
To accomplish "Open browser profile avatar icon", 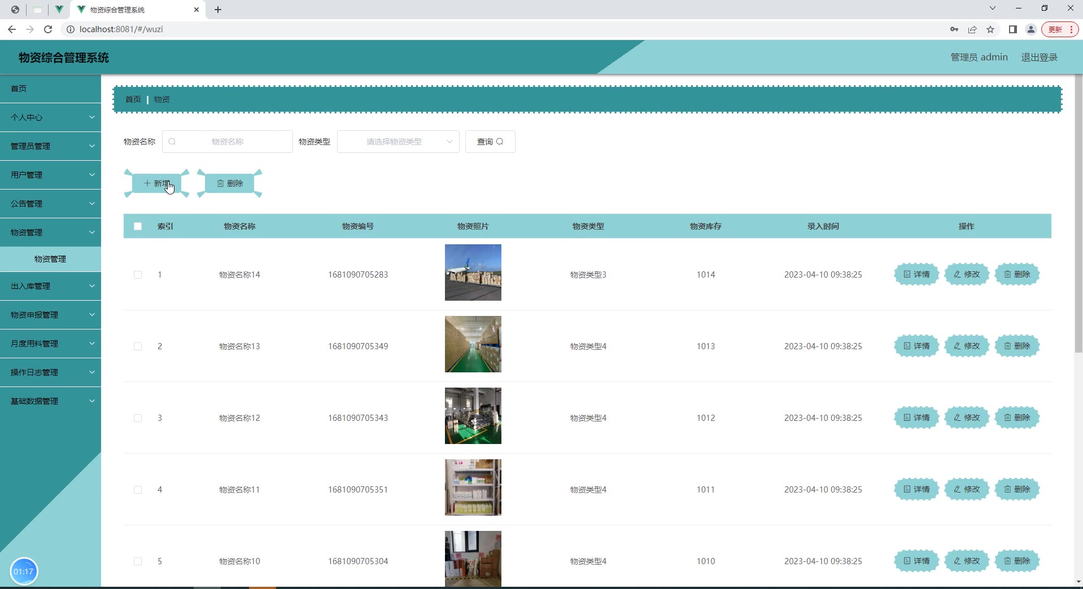I will click(x=1030, y=29).
